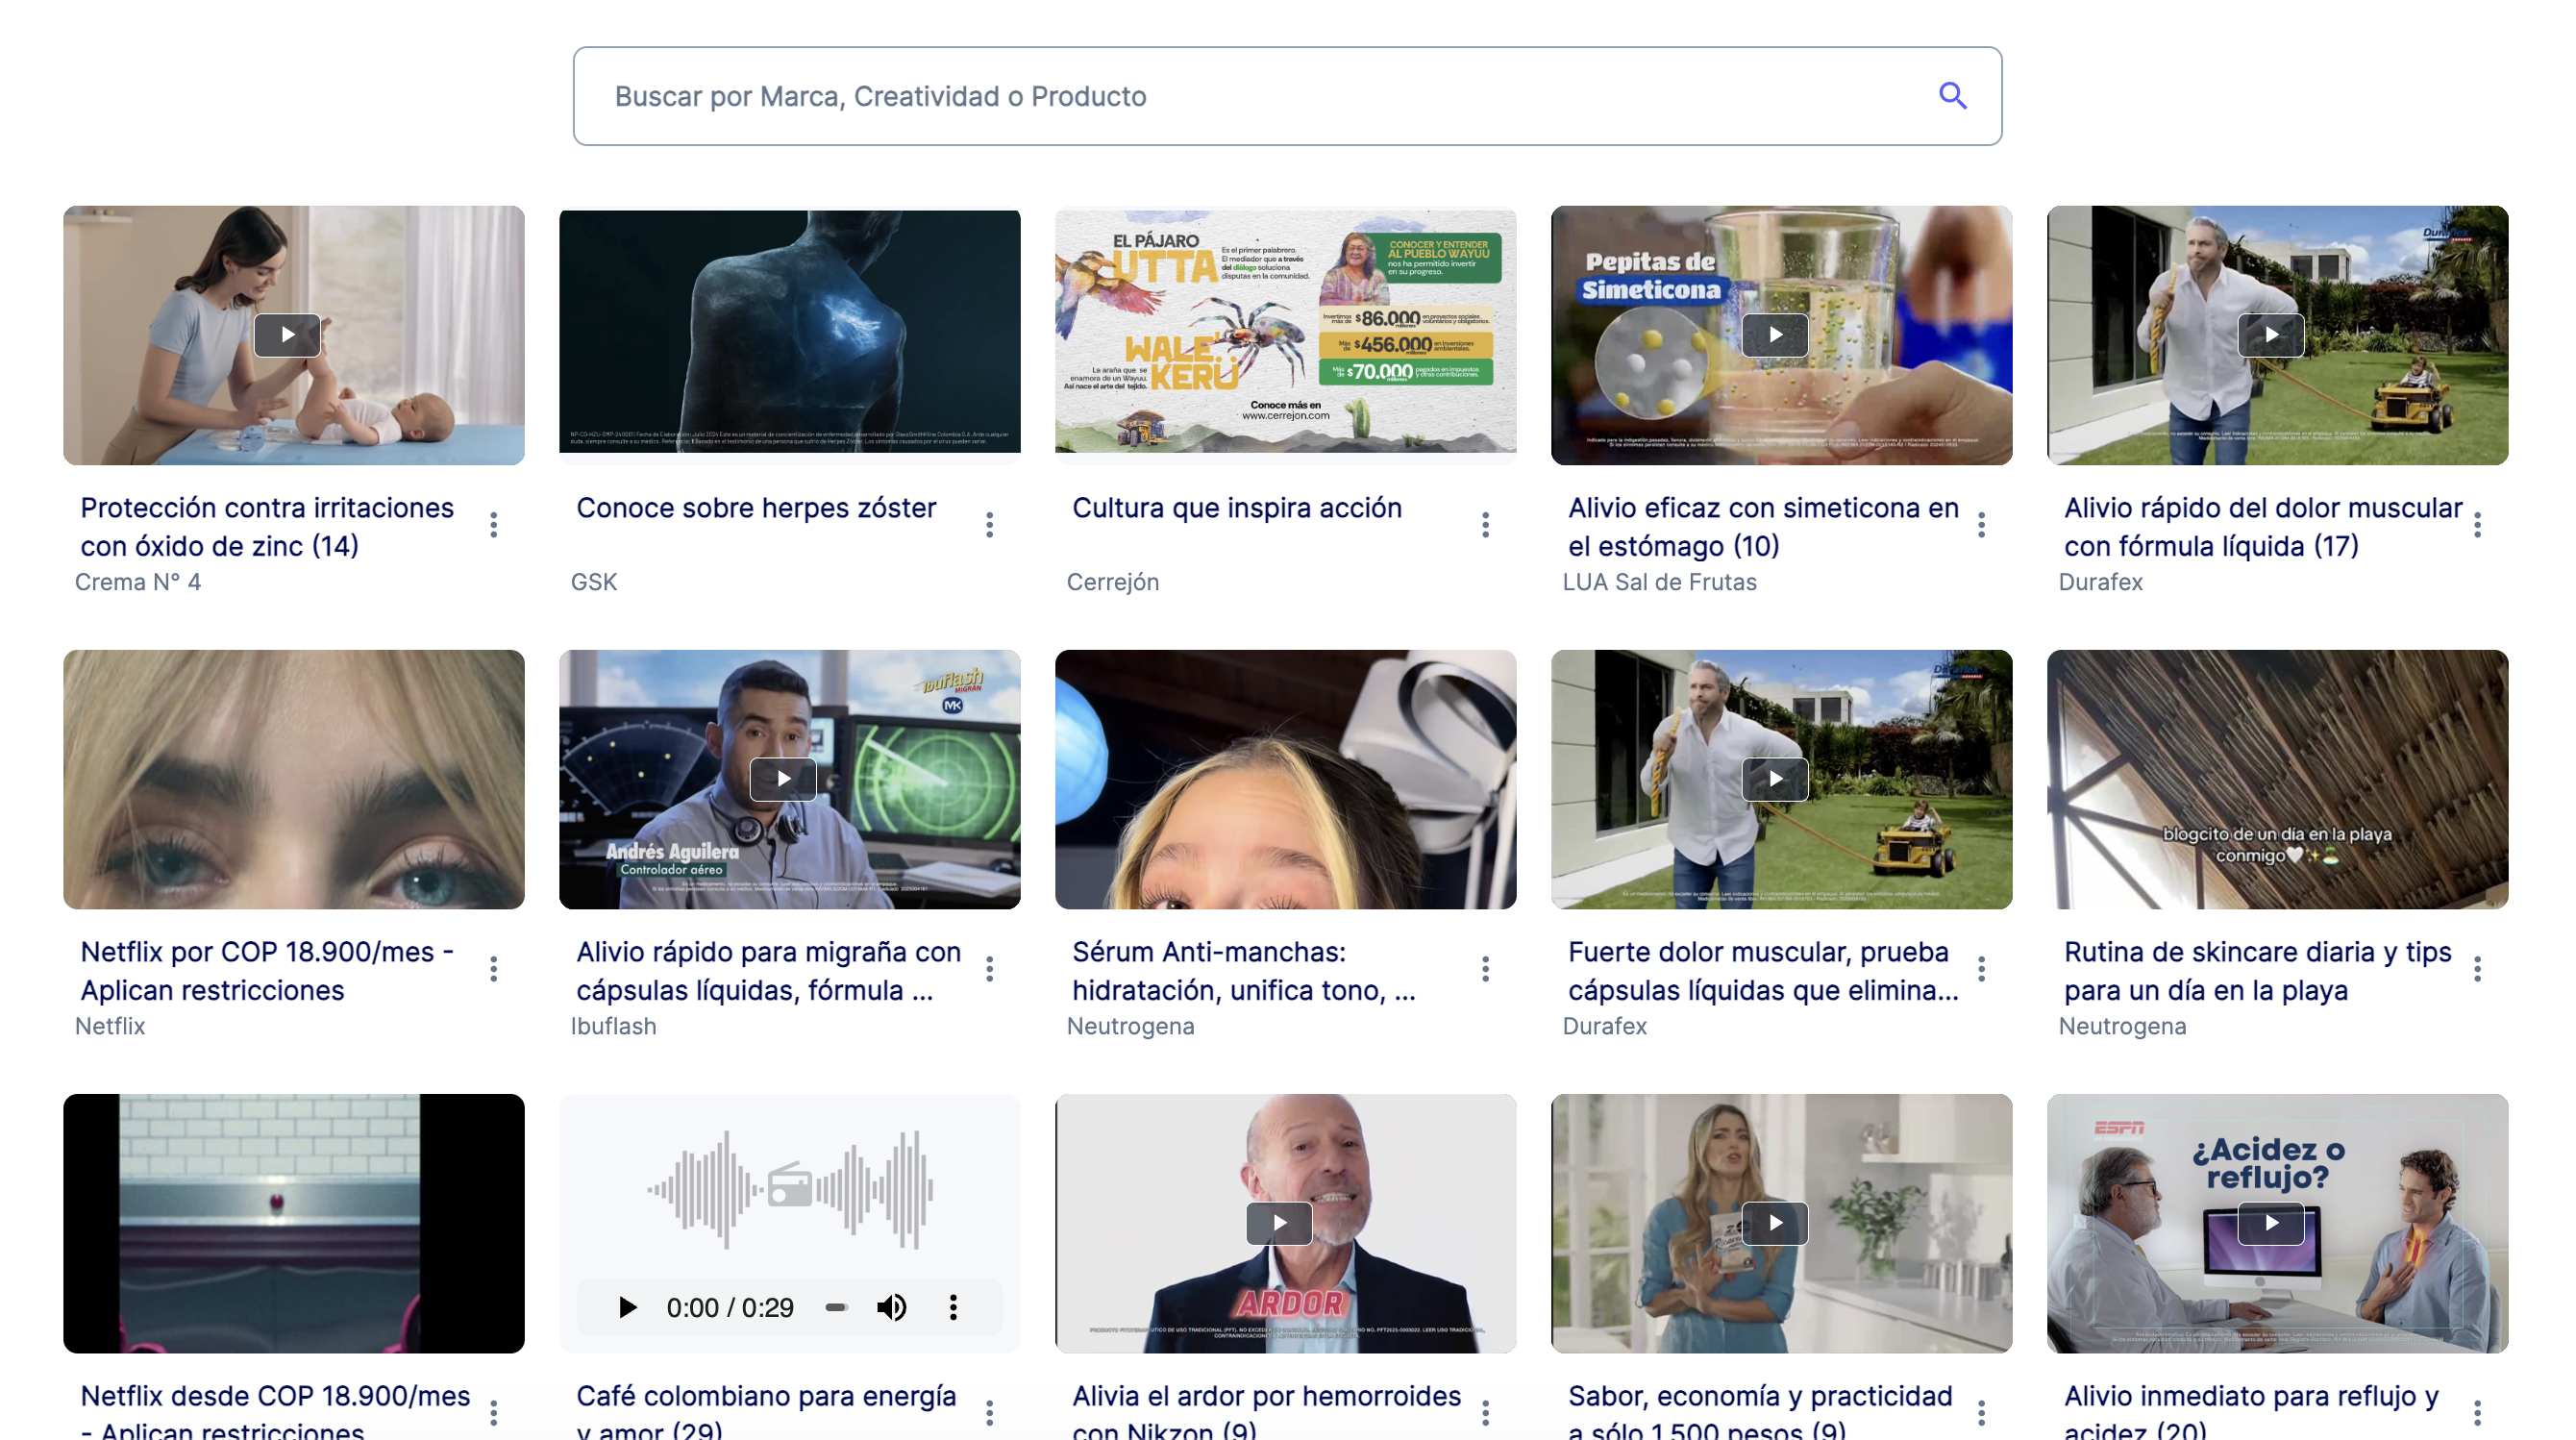Play the Crema N° 4 baby video
This screenshot has width=2576, height=1440.
[x=287, y=335]
